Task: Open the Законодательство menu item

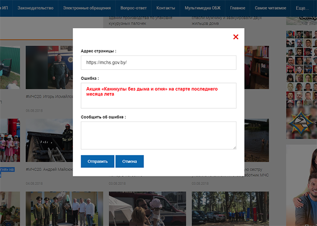Action: [x=35, y=8]
